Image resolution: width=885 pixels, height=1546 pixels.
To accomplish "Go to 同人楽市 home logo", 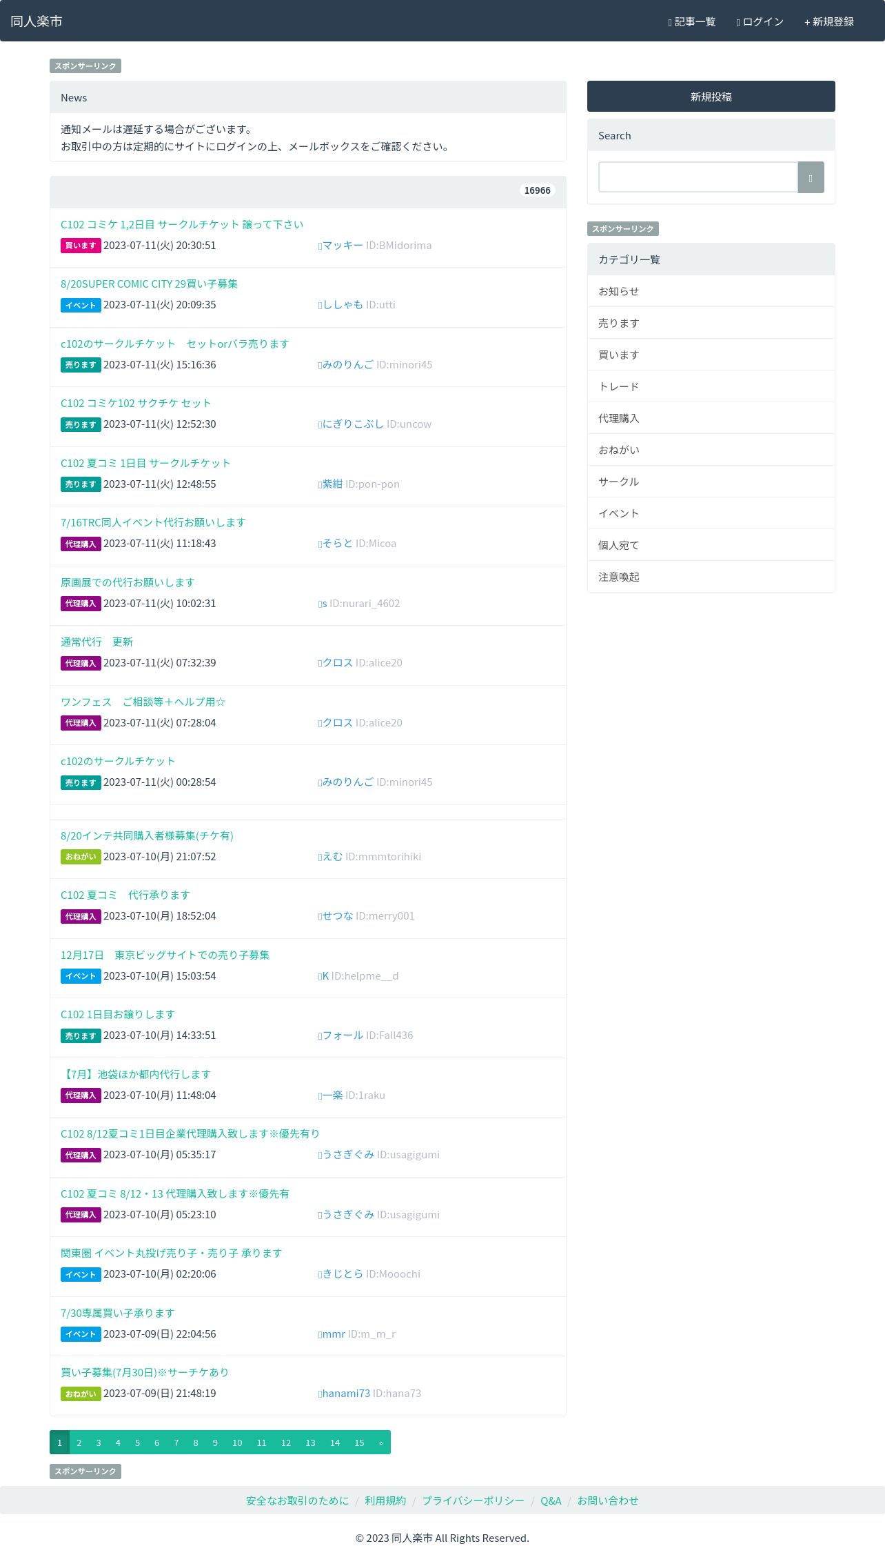I will [x=37, y=21].
